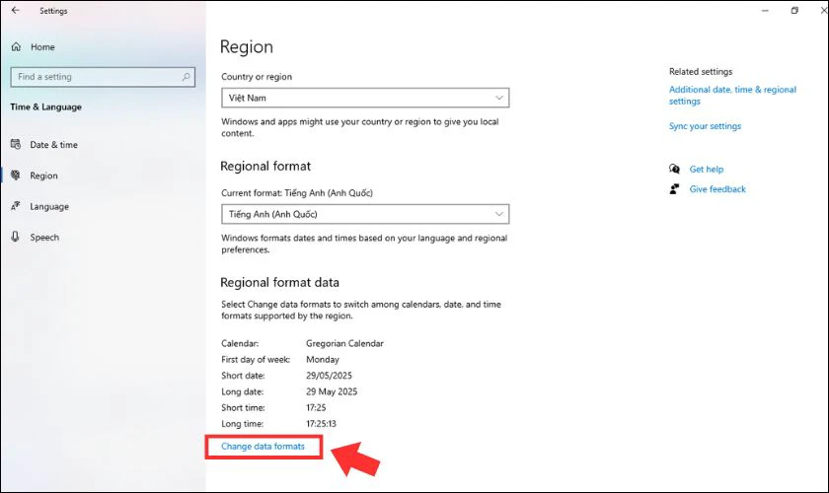Open Additional date, time & regional settings
Screen dimensions: 829x493
coord(732,96)
